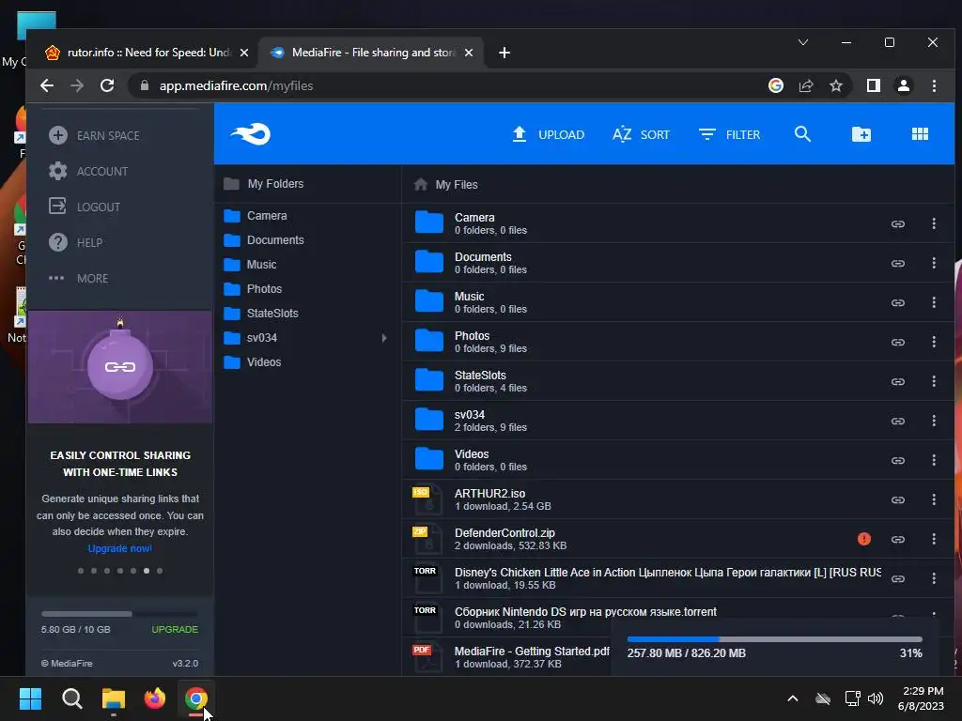Click the MediaFire flame logo
Image resolution: width=962 pixels, height=721 pixels.
tap(250, 133)
